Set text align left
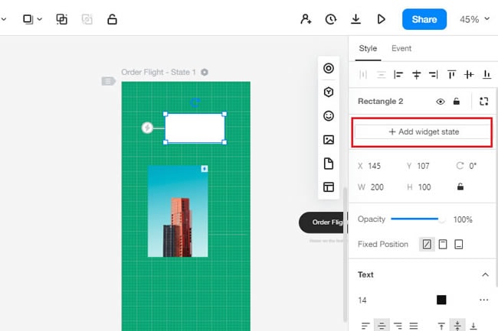The width and height of the screenshot is (498, 331). tap(365, 326)
